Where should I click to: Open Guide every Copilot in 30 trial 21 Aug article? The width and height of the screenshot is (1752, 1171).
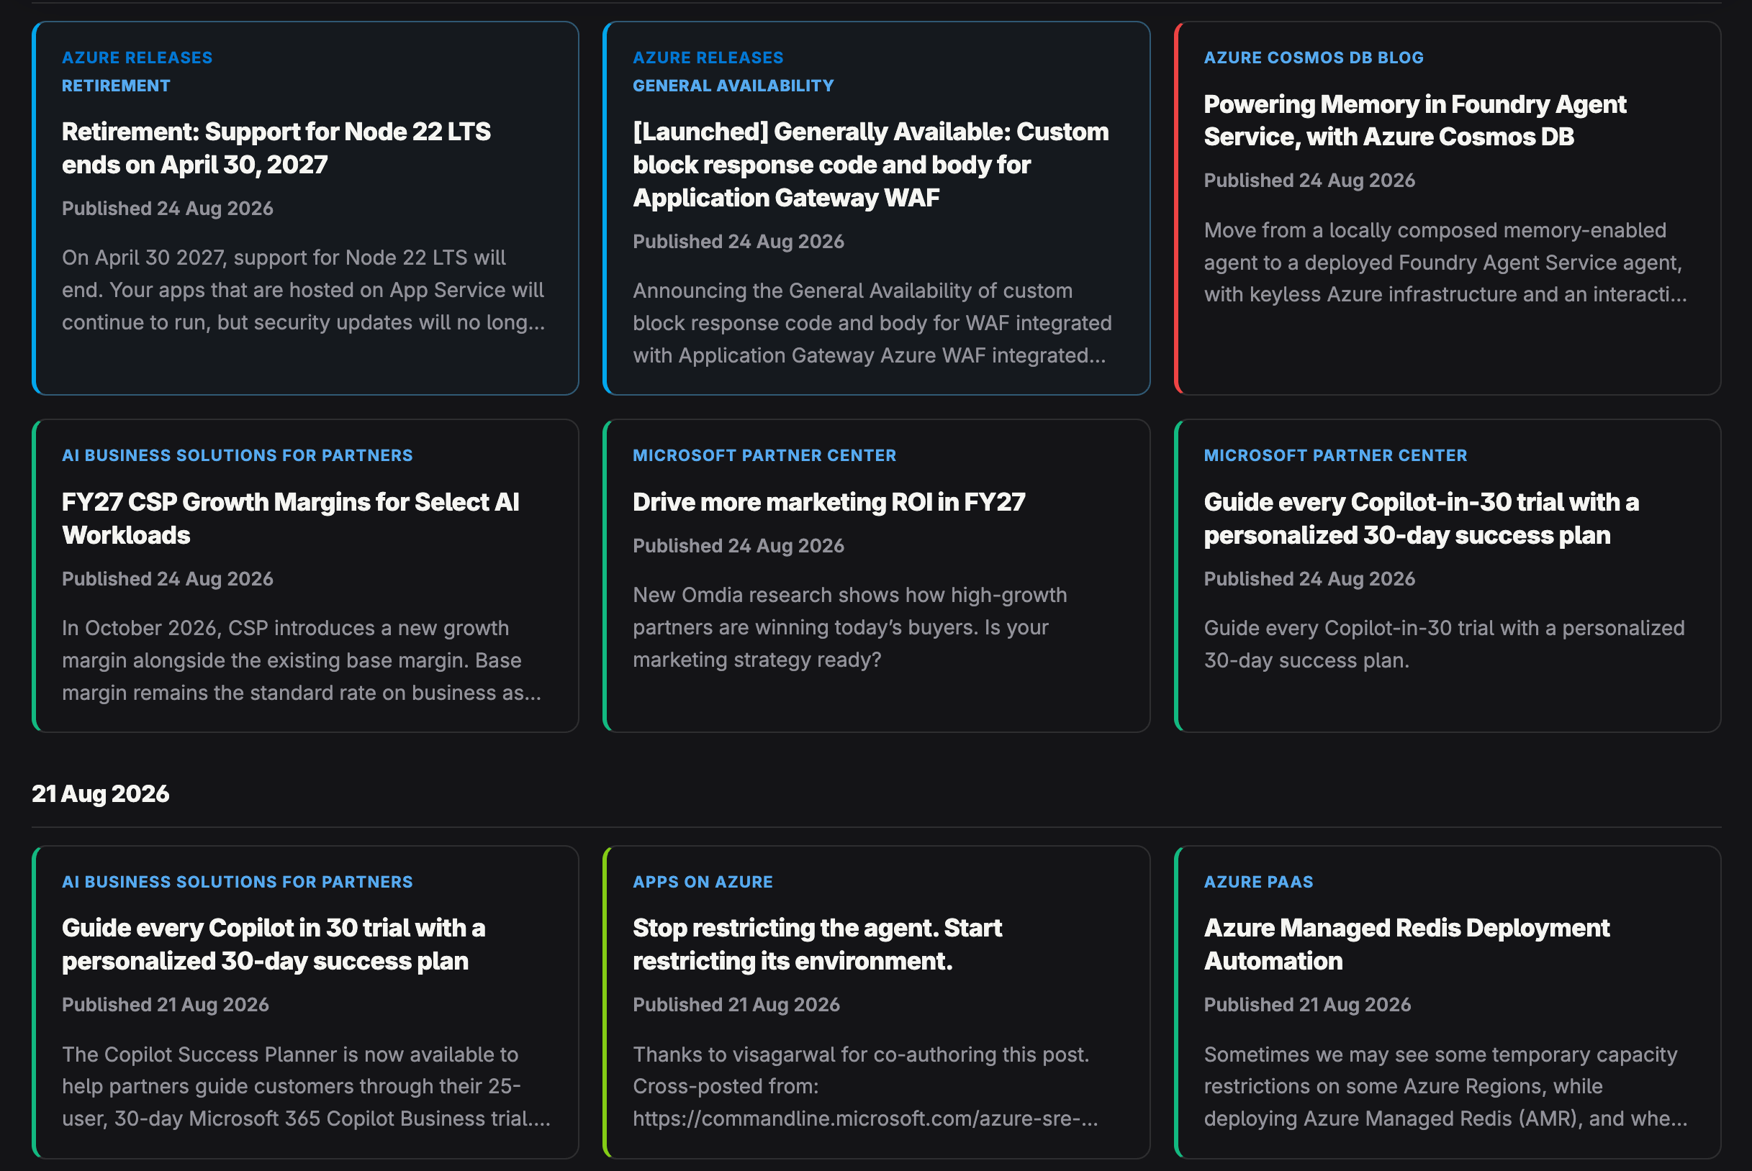tap(274, 944)
